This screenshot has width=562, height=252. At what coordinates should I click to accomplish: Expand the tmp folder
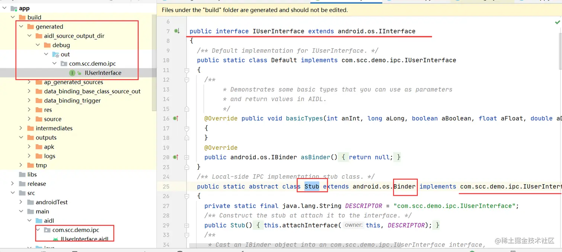pyautogui.click(x=21, y=165)
